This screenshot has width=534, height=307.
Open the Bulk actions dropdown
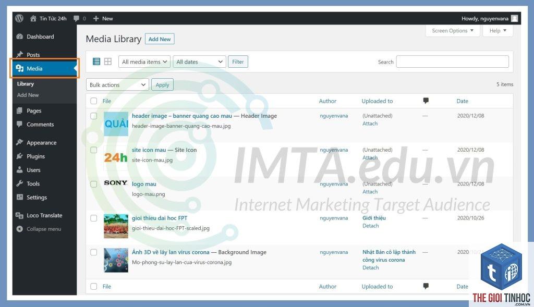pyautogui.click(x=117, y=85)
